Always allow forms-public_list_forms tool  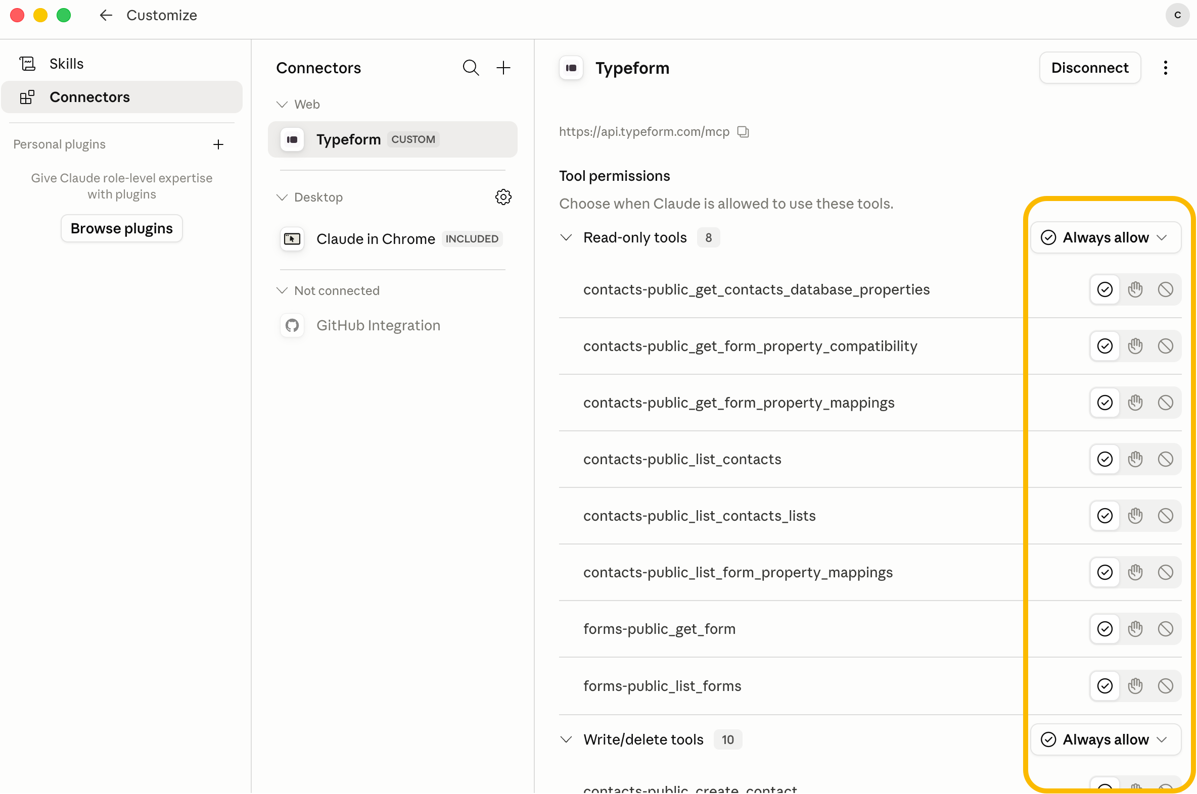click(1105, 685)
